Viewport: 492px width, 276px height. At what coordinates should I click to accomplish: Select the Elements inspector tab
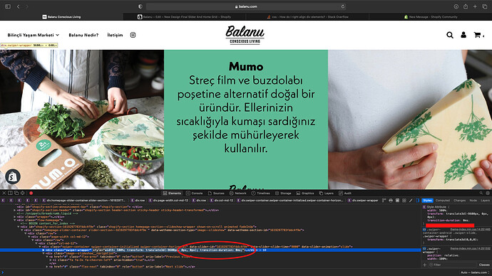tap(172, 193)
